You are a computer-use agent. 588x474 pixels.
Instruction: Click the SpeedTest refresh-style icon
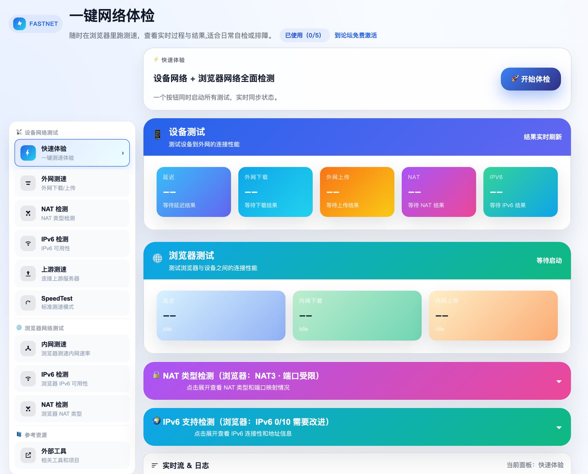[28, 303]
